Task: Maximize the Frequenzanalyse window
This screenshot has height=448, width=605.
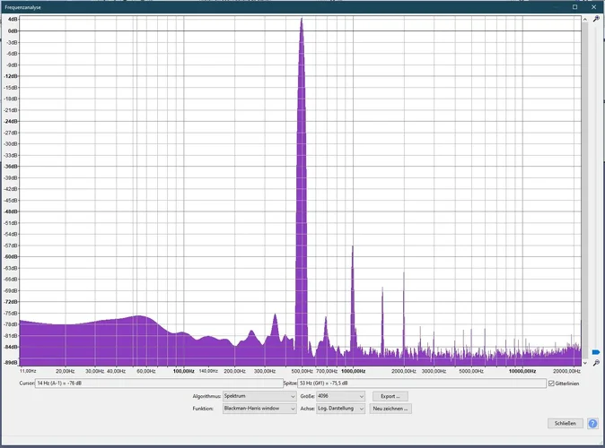Action: tap(575, 6)
